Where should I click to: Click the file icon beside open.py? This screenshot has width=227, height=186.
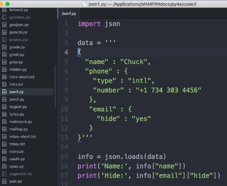point(5,166)
